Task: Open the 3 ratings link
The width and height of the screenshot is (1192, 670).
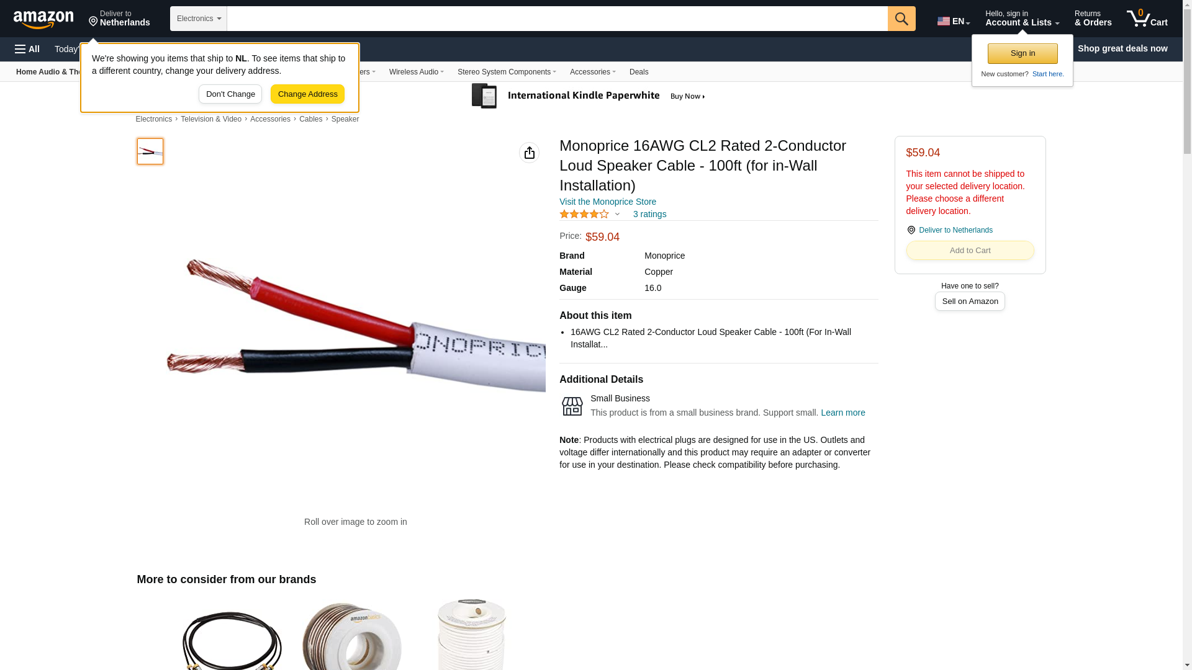Action: [x=649, y=214]
